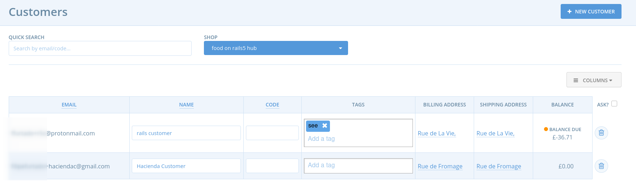Select the haciendac@gmail.com email cell
Screen dimensions: 636x193
point(69,166)
